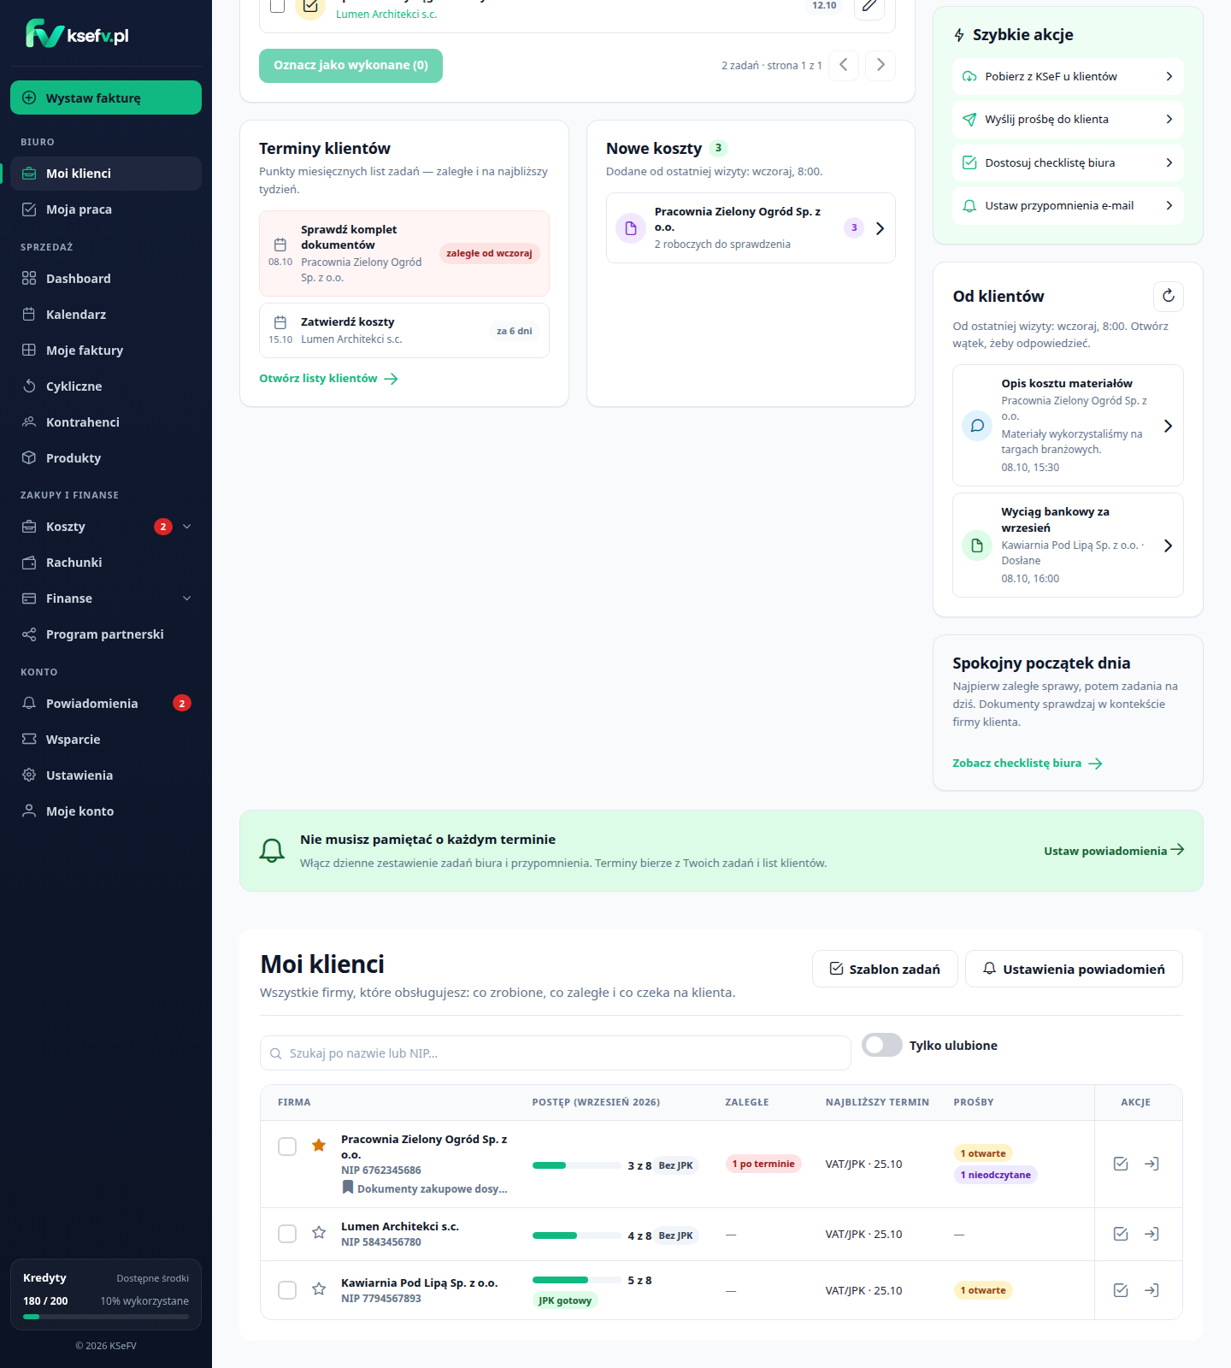Image resolution: width=1231 pixels, height=1368 pixels.
Task: Click the progress bar for Pracownia Zielony Ogród
Action: [576, 1165]
